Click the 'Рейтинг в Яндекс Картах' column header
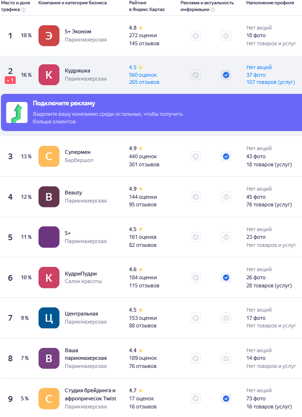This screenshot has width=302, height=417. [147, 6]
